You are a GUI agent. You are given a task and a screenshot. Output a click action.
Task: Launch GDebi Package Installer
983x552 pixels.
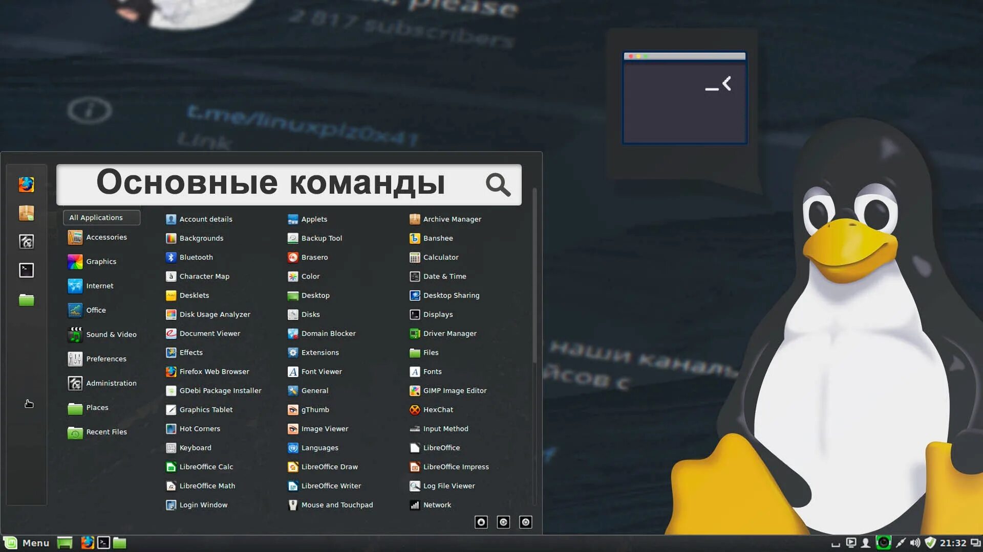pos(220,390)
